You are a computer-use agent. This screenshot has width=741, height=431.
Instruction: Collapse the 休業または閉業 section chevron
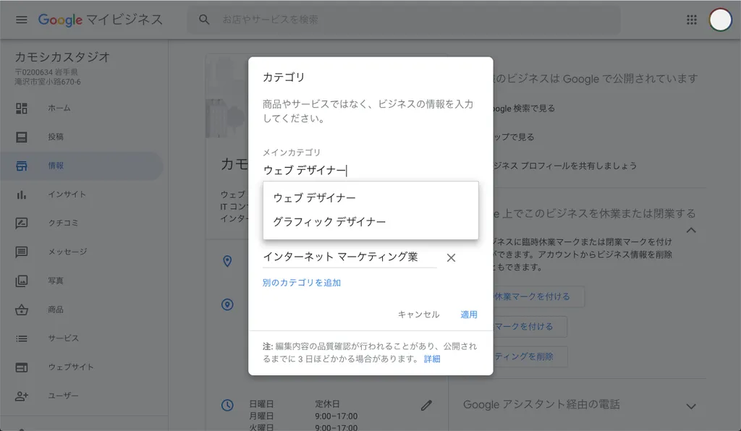tap(691, 231)
